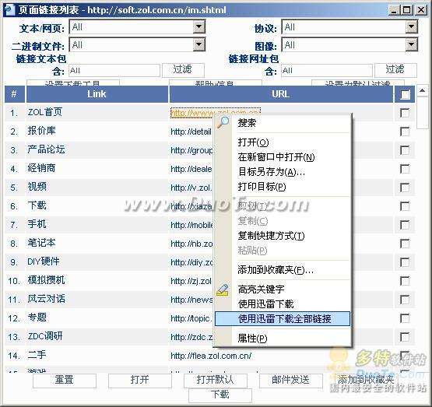Screen dimensions: 432x407
Task: Select 添加到收藏夹(F)... menu item
Action: 283,270
